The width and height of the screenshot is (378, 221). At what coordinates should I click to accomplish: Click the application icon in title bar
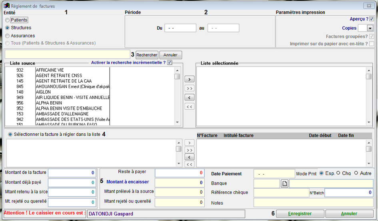6,6
